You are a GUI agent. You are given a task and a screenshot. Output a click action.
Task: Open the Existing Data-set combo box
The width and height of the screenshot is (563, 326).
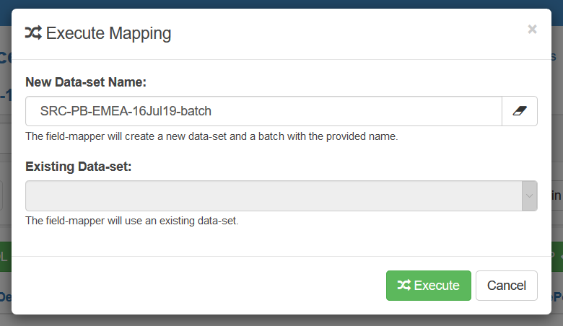click(x=274, y=196)
